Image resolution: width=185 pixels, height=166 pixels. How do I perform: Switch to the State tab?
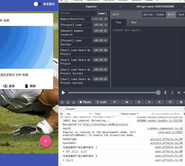click(160, 14)
